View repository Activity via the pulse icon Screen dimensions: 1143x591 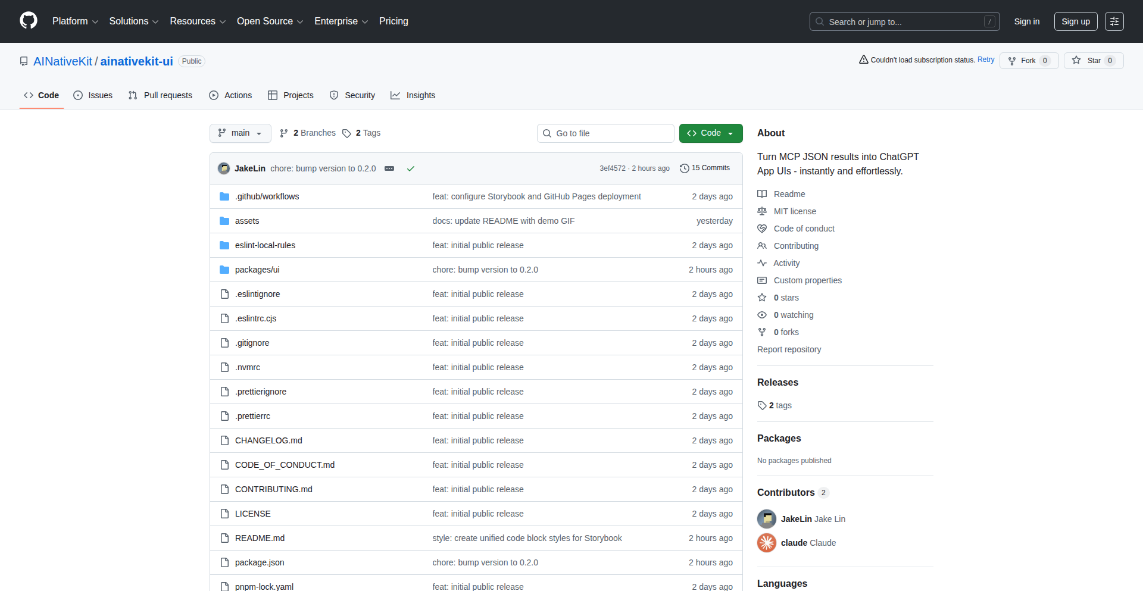click(763, 263)
